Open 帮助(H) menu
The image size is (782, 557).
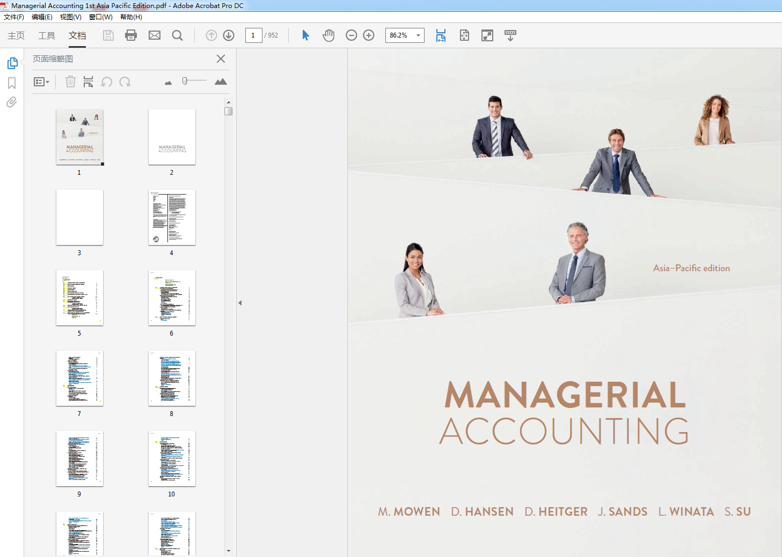[x=131, y=17]
